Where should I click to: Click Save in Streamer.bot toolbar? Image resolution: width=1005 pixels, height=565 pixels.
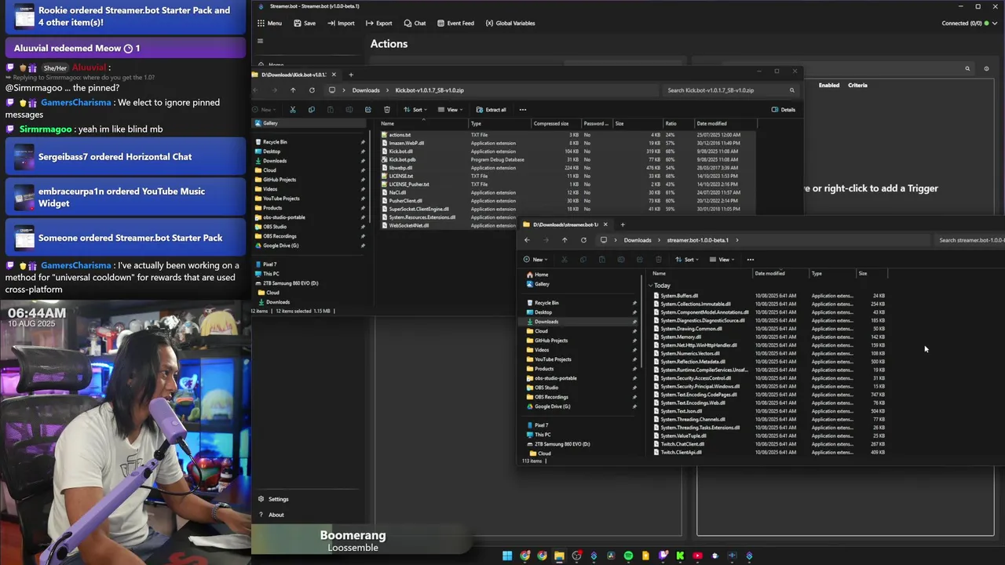tap(305, 23)
